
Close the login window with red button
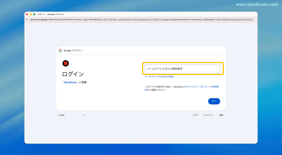(x=27, y=14)
